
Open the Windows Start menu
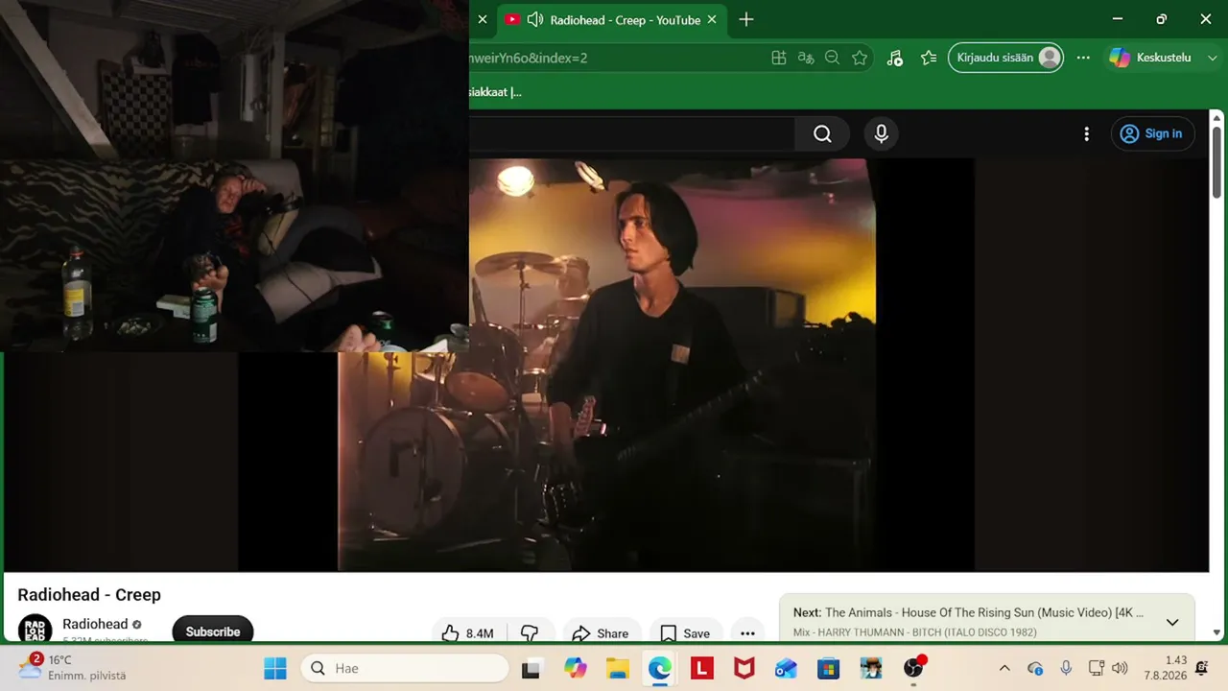(x=275, y=668)
